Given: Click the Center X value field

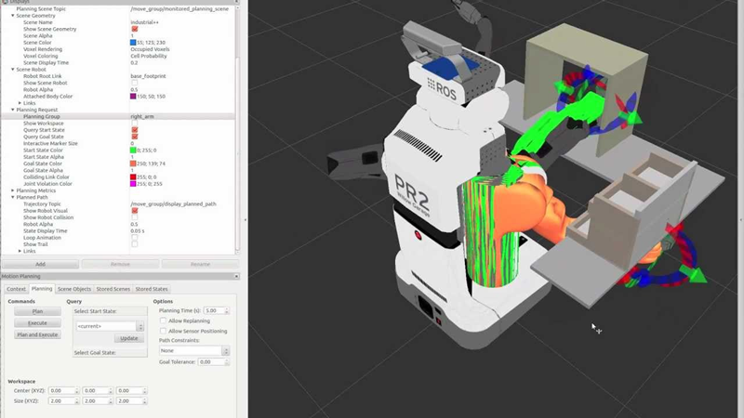Looking at the screenshot, I should coord(61,390).
